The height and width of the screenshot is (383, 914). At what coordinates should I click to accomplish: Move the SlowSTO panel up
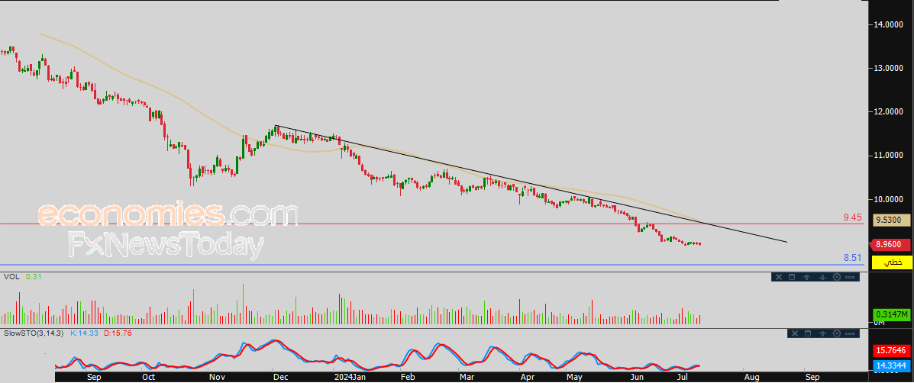tap(823, 333)
